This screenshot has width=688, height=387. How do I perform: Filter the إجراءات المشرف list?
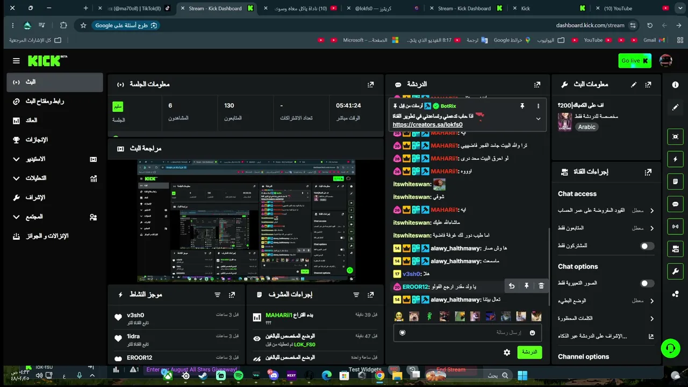tap(356, 295)
